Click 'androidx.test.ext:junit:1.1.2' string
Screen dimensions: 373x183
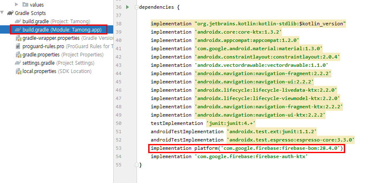(272, 132)
